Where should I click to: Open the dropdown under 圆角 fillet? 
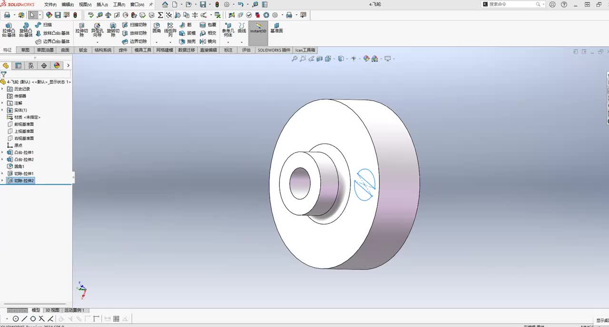click(x=157, y=42)
